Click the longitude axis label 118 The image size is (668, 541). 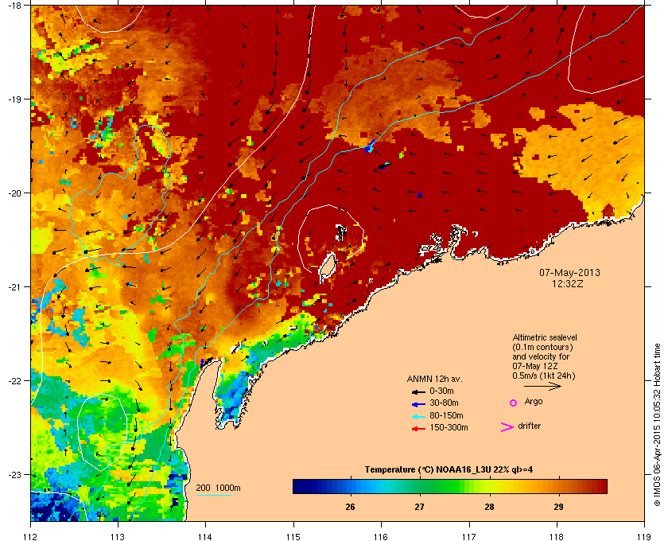(557, 536)
